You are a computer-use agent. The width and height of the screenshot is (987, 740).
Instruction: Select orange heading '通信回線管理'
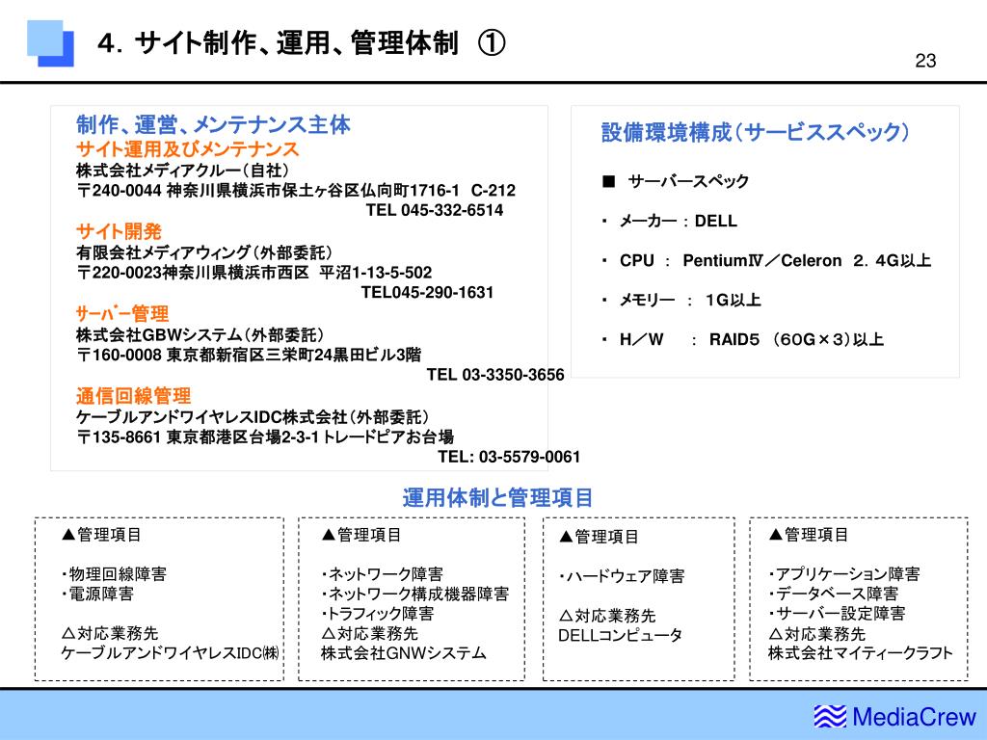(133, 396)
